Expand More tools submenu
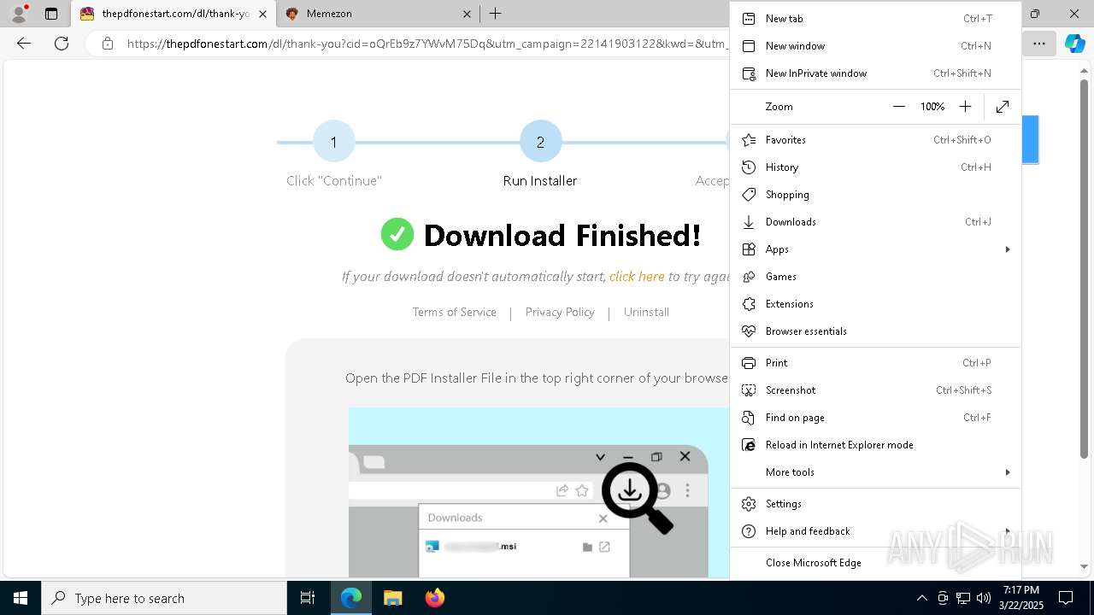 tap(875, 471)
